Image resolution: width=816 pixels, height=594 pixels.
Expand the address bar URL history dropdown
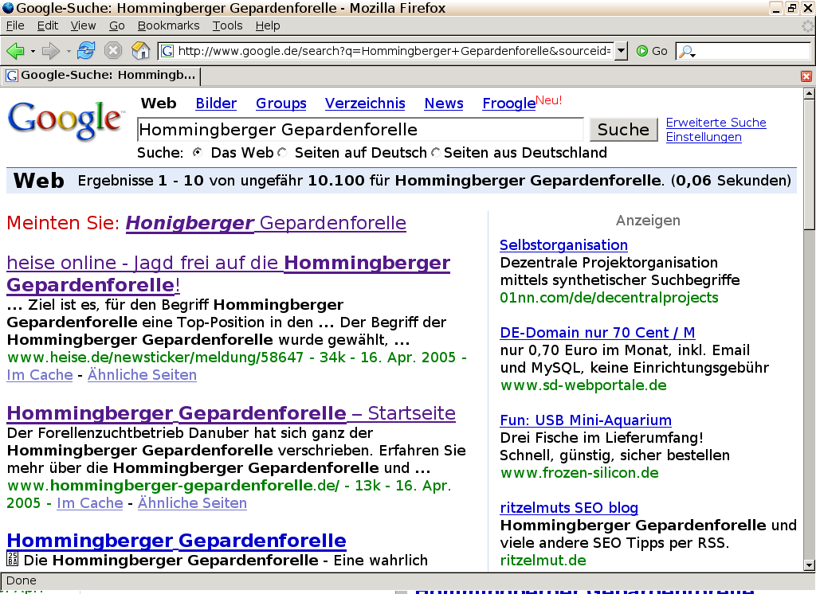[621, 51]
